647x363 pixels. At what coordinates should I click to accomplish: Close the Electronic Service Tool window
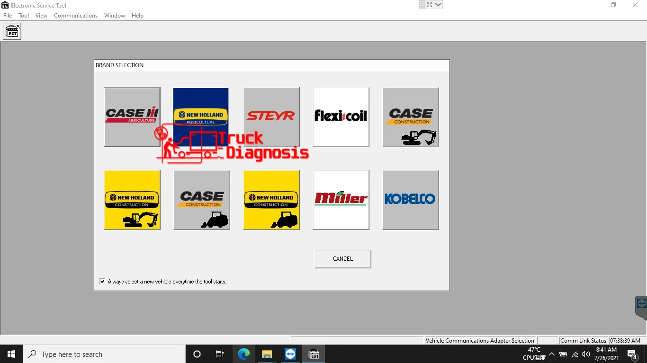click(x=635, y=5)
